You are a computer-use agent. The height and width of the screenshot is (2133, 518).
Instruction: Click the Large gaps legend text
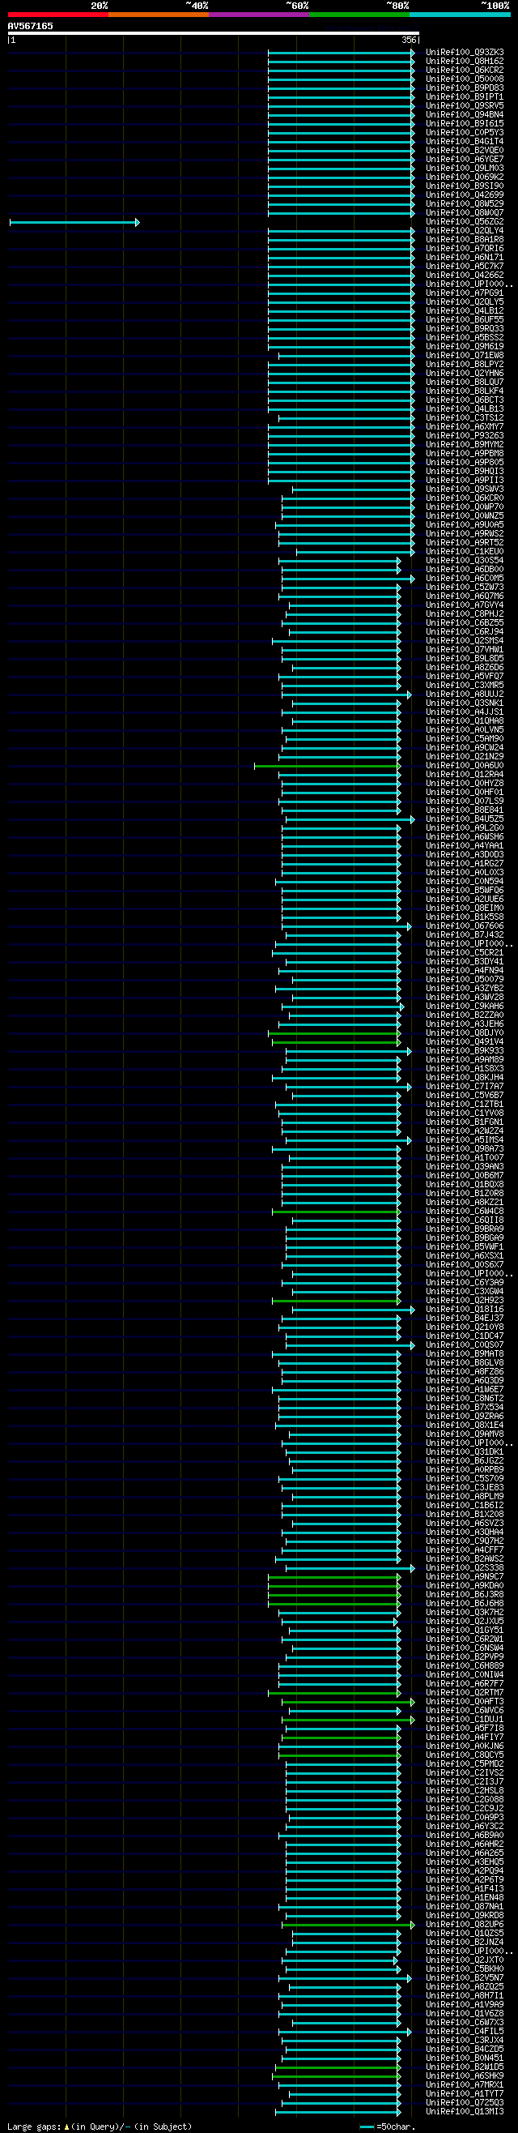click(x=100, y=2127)
